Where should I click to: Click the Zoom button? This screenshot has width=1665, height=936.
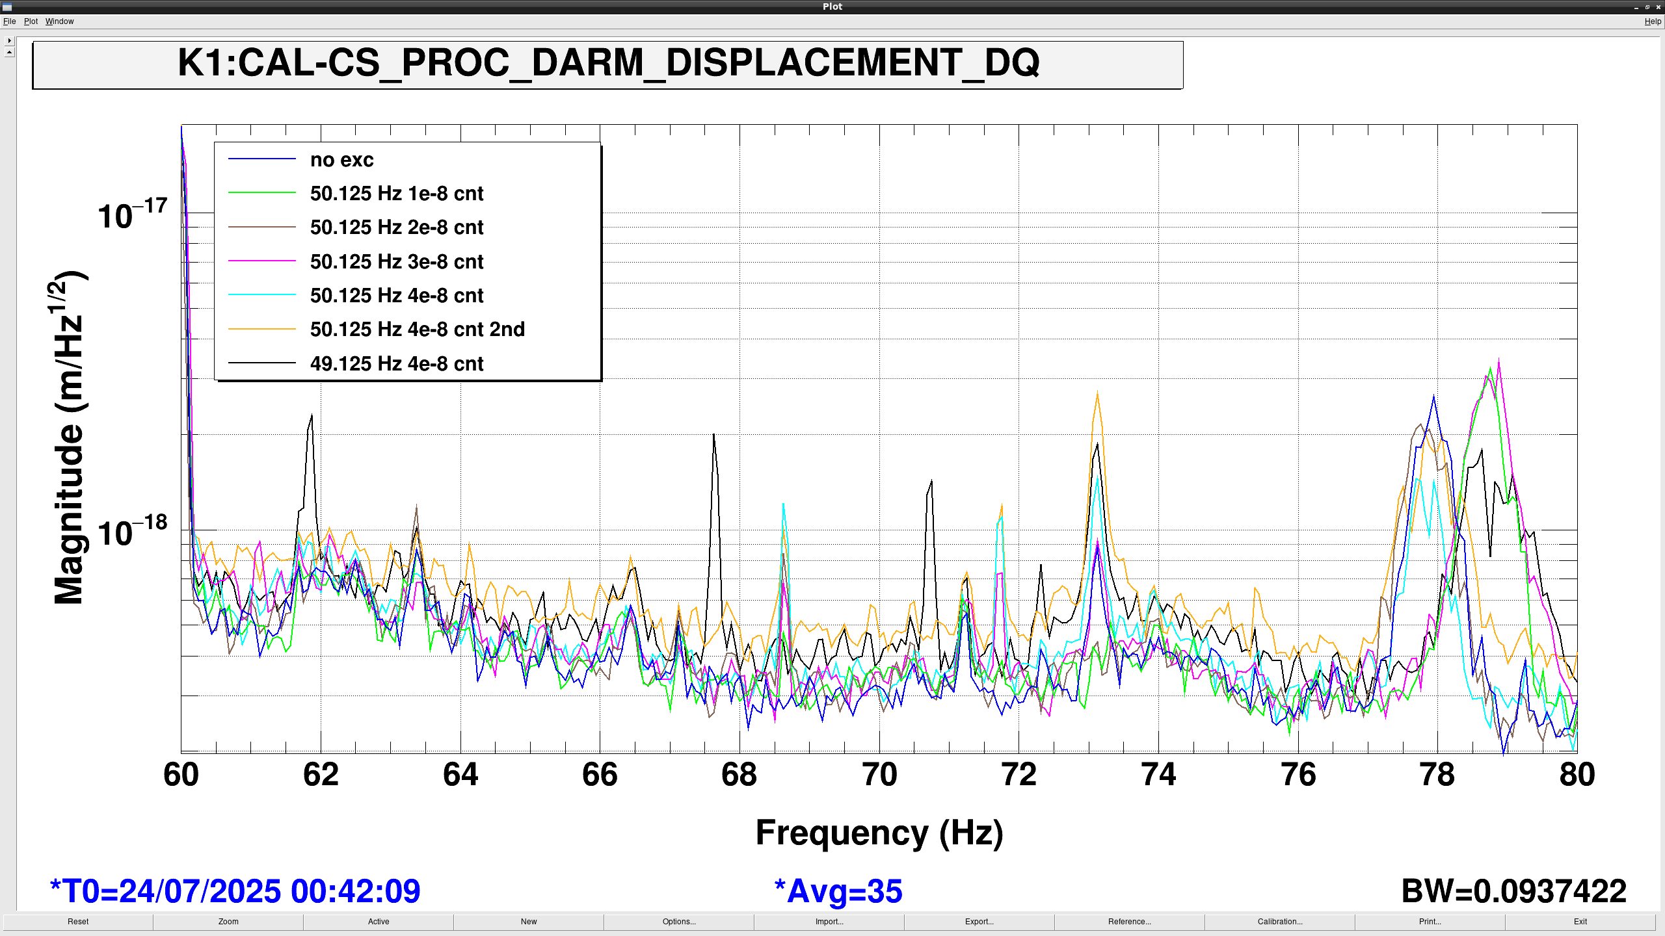coord(228,922)
